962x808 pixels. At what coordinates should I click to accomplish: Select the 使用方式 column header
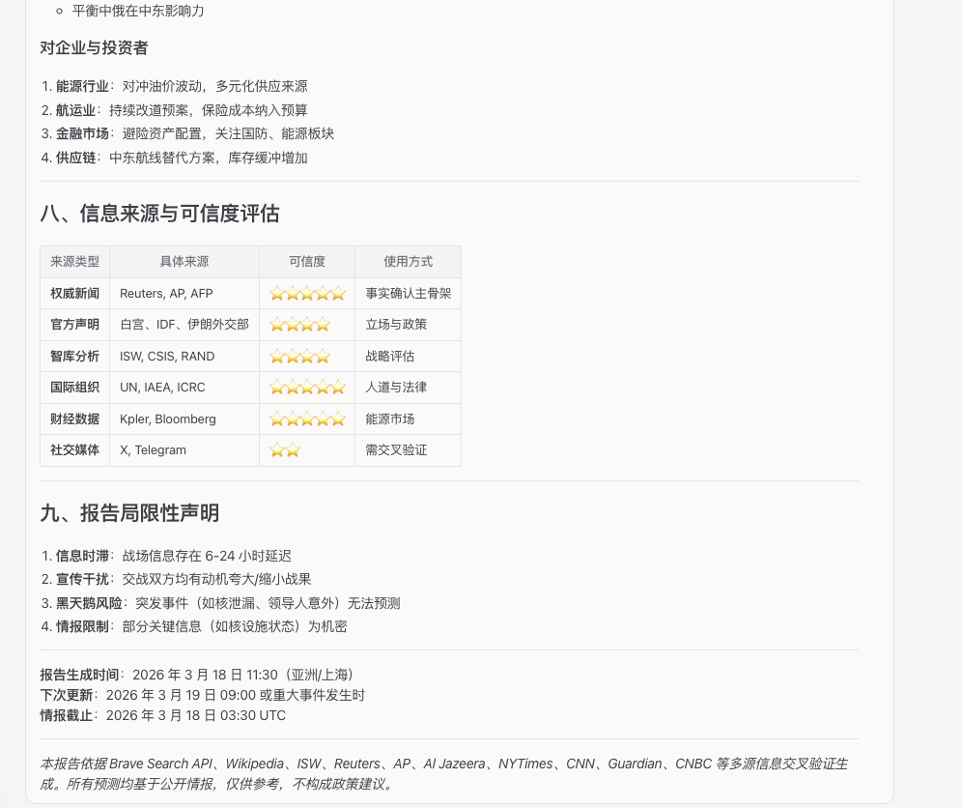point(408,261)
